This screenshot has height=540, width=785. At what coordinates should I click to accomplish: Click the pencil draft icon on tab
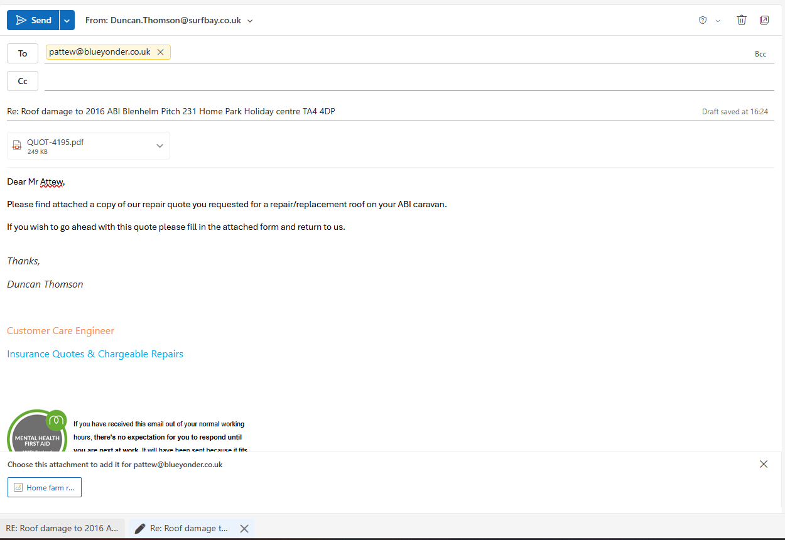coord(140,529)
